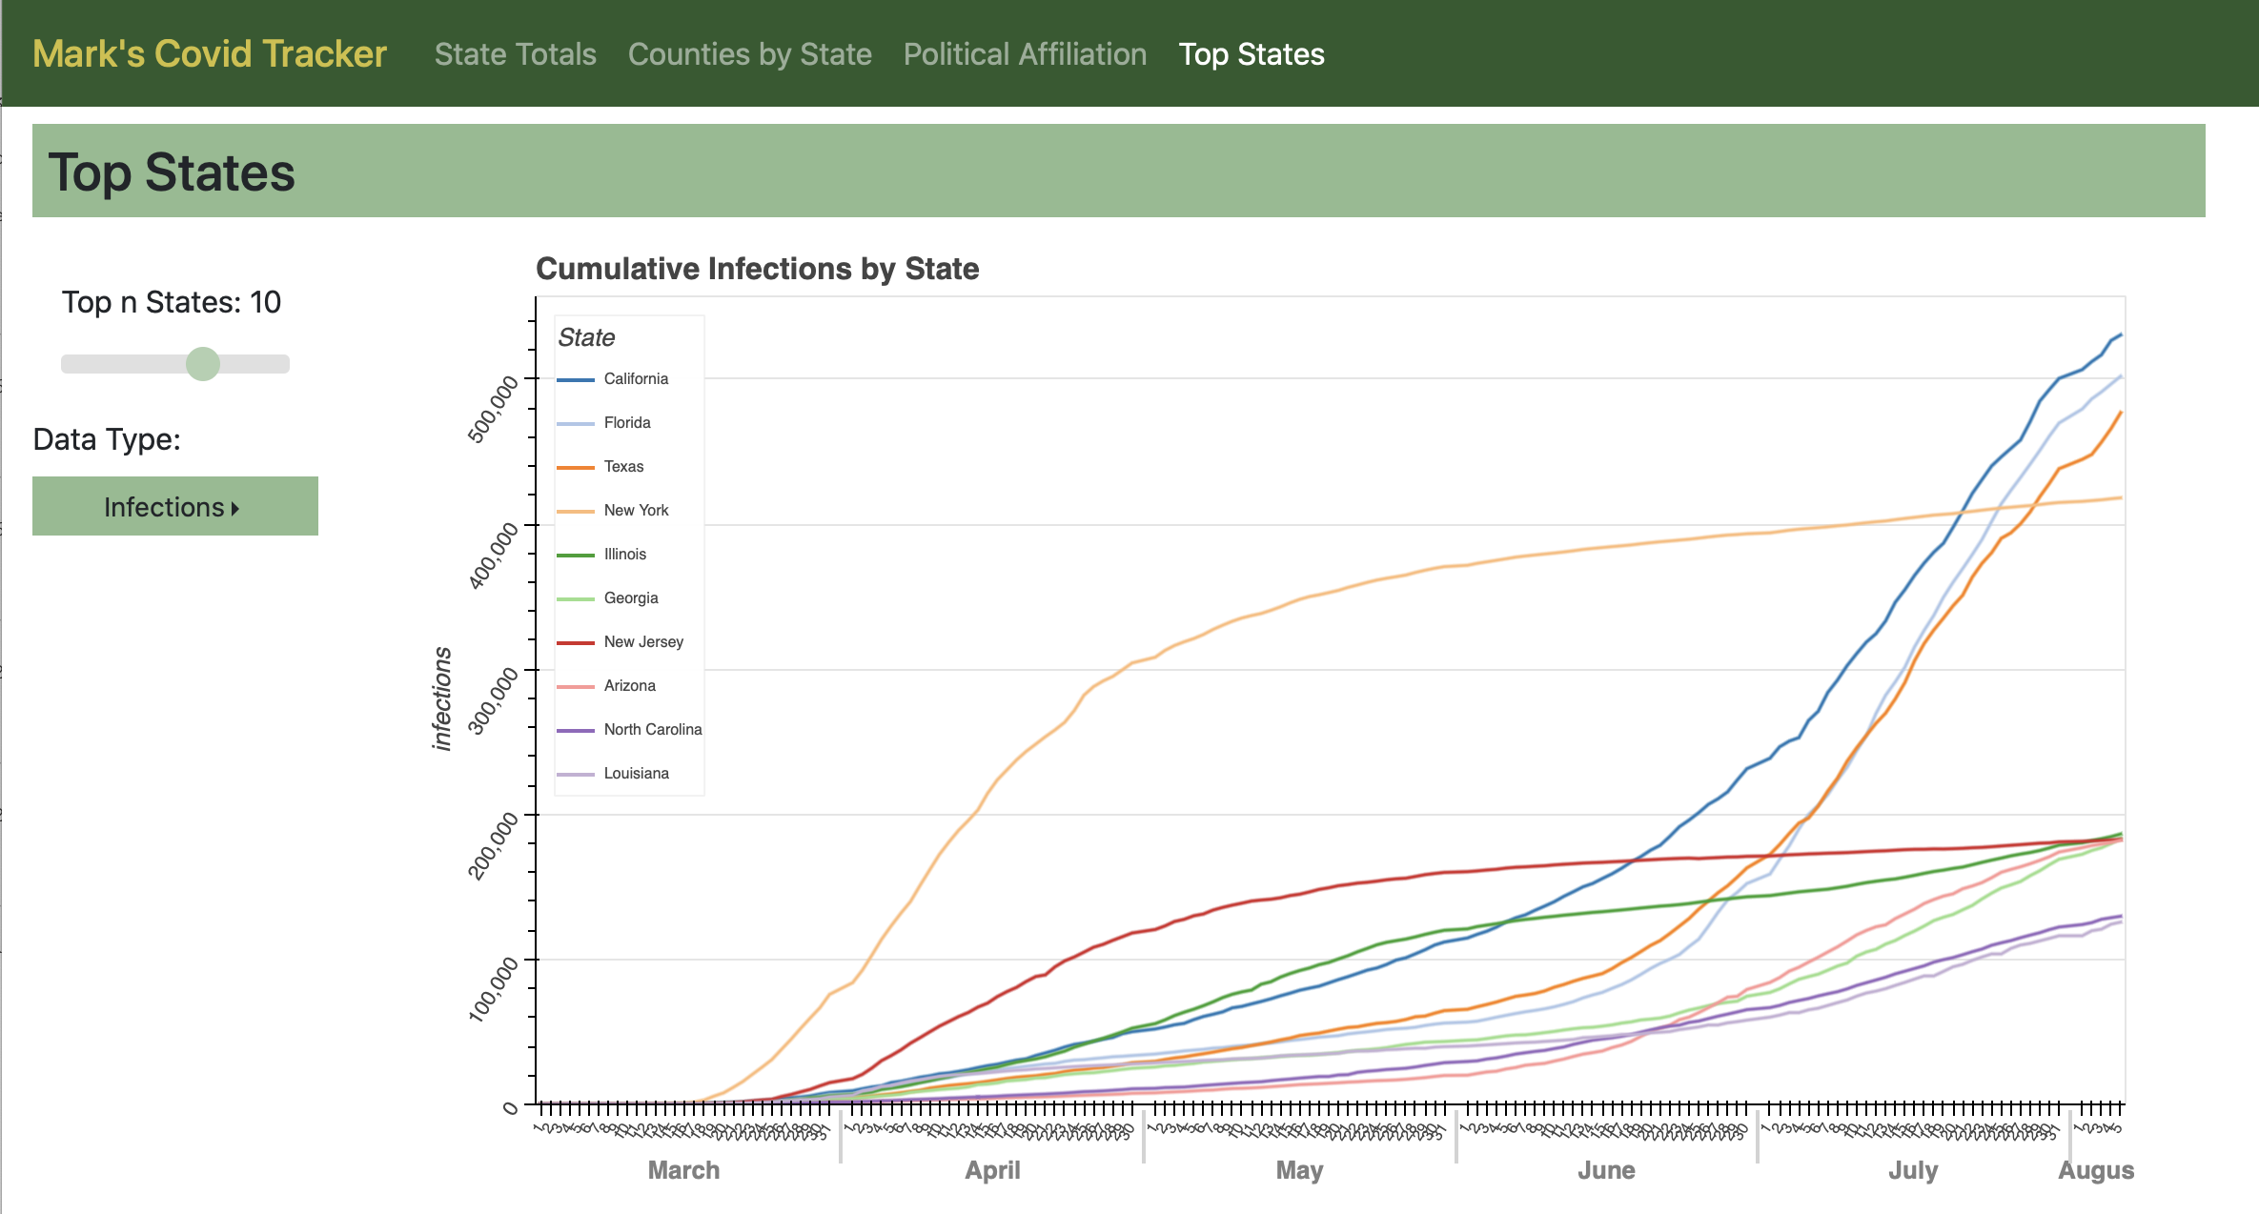Screen dimensions: 2259x1214
Task: Click the Louisiana legend label
Action: pyautogui.click(x=636, y=773)
